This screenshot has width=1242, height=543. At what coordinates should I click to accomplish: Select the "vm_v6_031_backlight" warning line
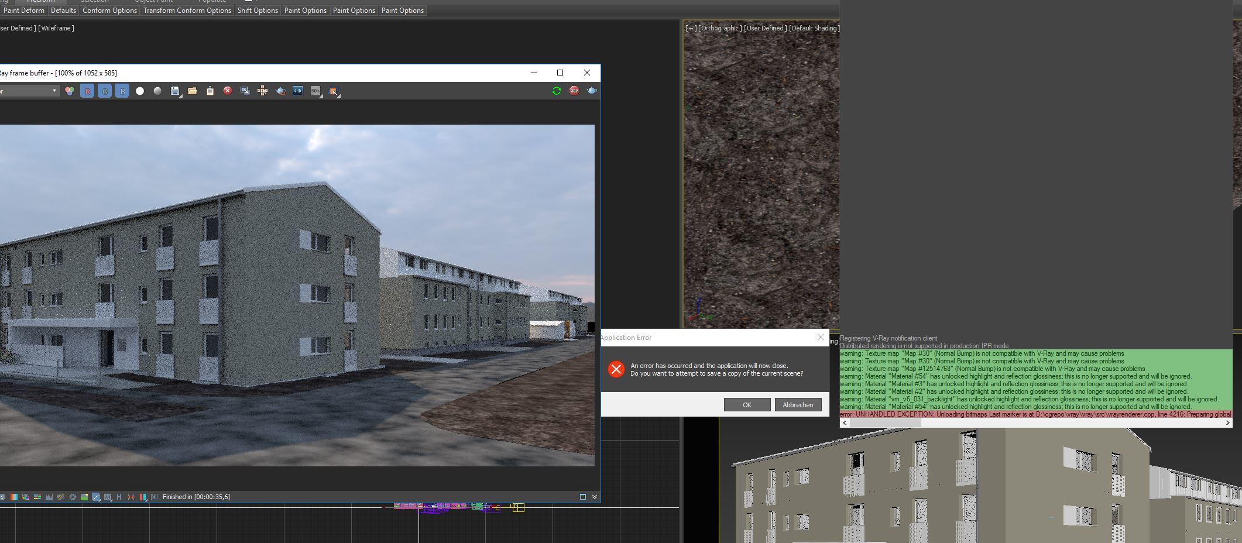pyautogui.click(x=1036, y=399)
